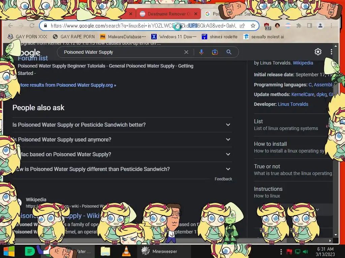Open the Extensions puzzle menu
The image size is (345, 258).
click(x=299, y=26)
